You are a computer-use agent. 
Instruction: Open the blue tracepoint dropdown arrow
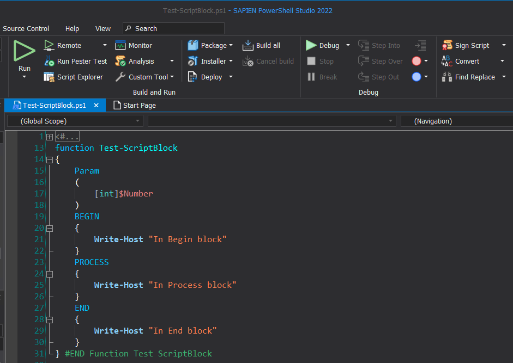(x=426, y=77)
